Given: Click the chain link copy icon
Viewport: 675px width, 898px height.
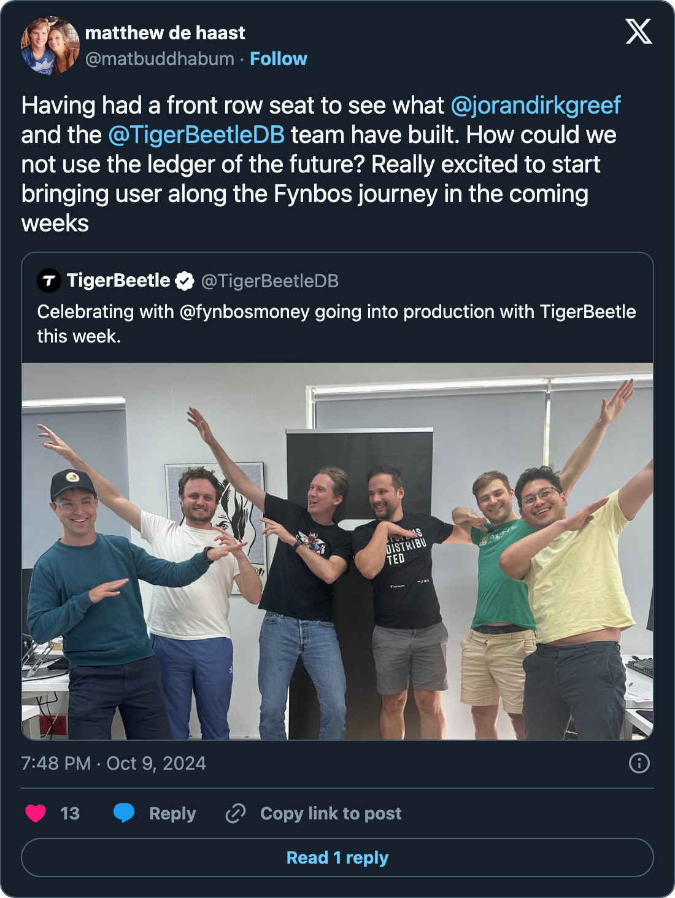Looking at the screenshot, I should coord(236,813).
